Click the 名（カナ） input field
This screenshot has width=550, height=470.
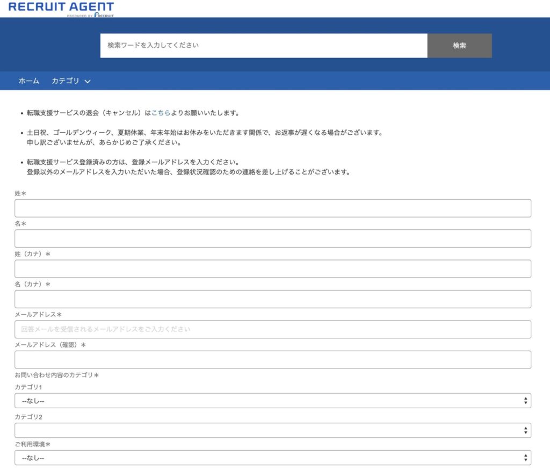coord(272,299)
